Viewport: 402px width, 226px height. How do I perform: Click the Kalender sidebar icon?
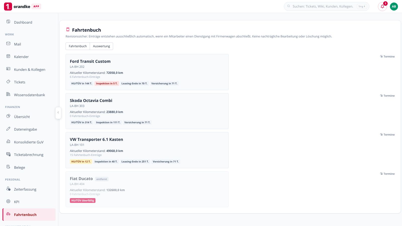pos(8,56)
